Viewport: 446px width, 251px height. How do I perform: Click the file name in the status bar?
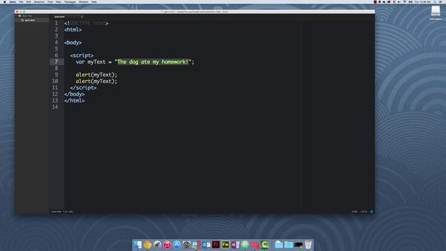[x=56, y=211]
